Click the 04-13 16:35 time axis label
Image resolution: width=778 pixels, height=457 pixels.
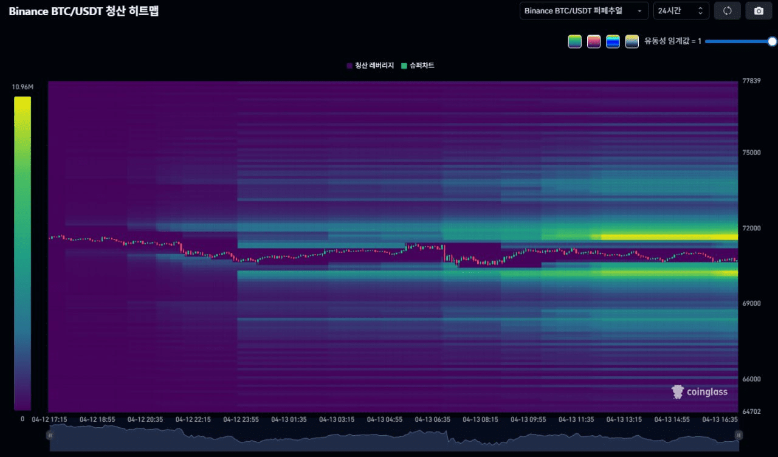pyautogui.click(x=720, y=419)
